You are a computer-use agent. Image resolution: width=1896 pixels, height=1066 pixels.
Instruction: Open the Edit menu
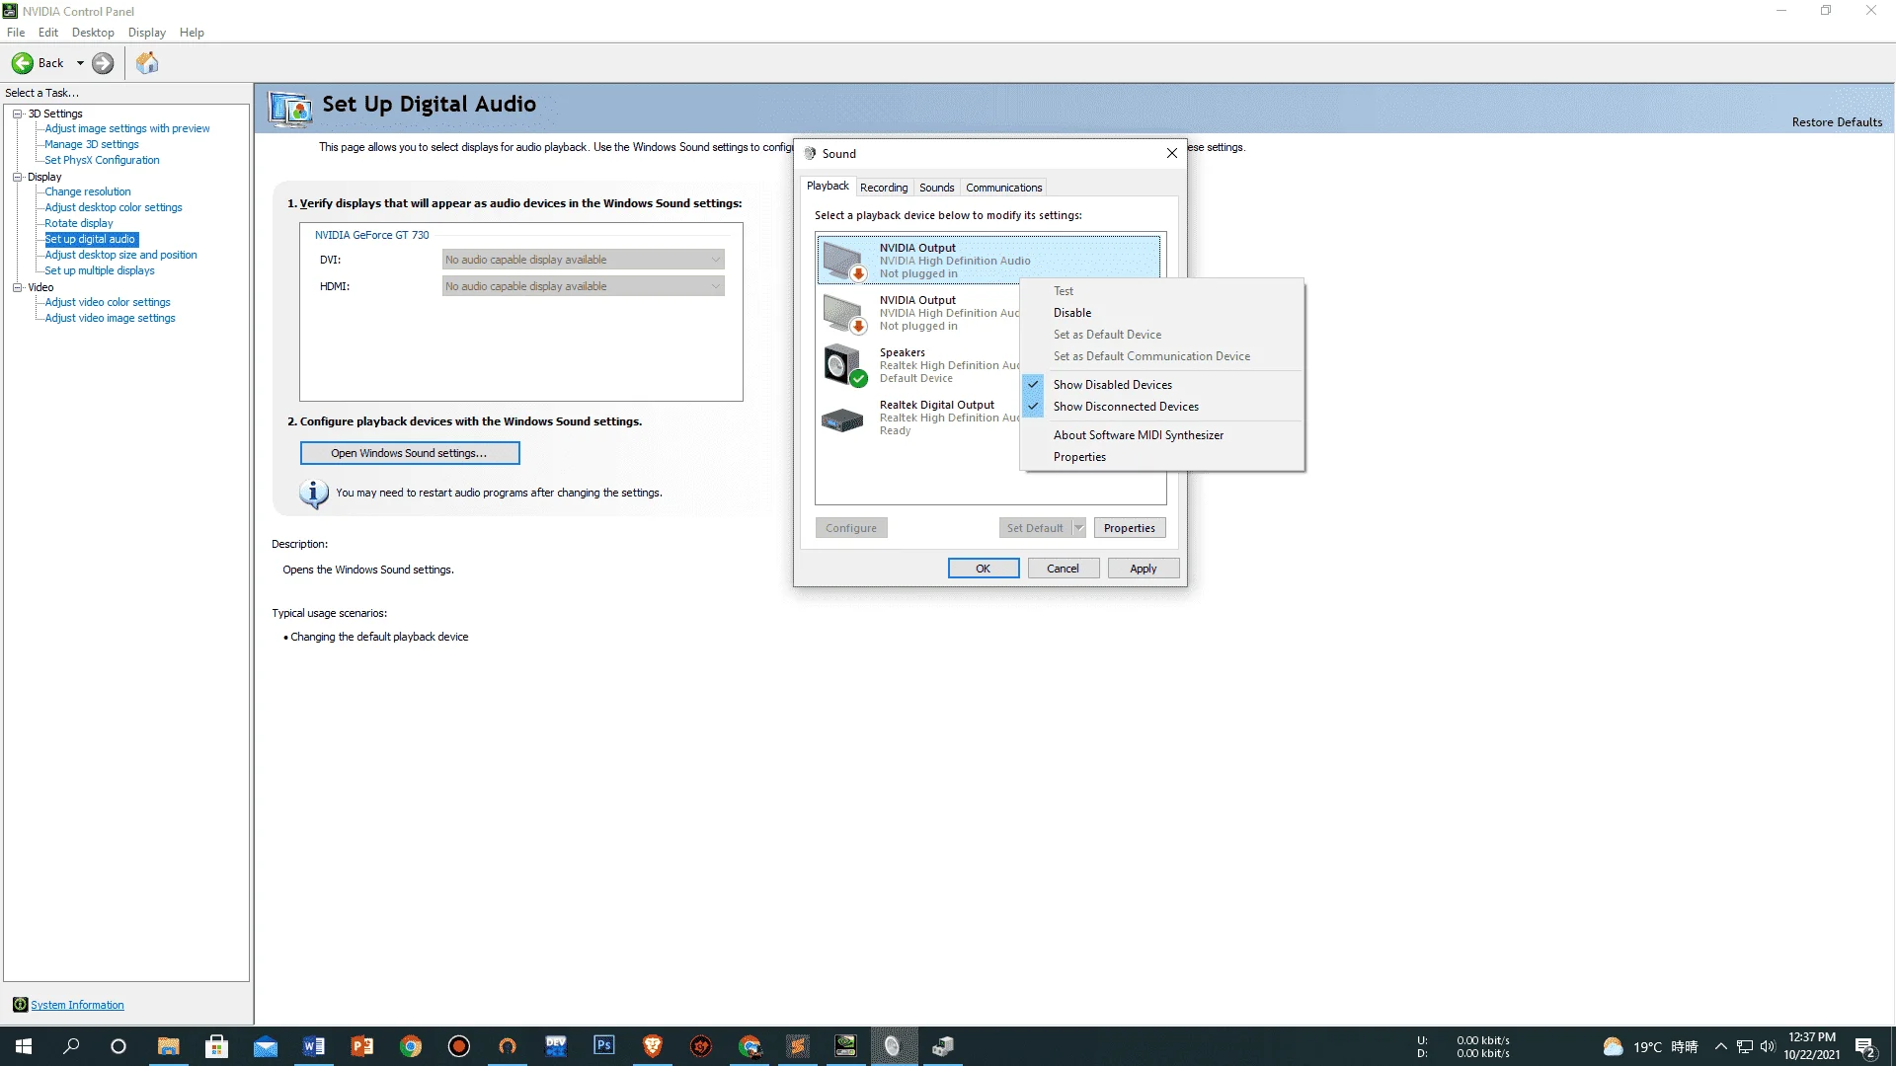click(x=48, y=33)
